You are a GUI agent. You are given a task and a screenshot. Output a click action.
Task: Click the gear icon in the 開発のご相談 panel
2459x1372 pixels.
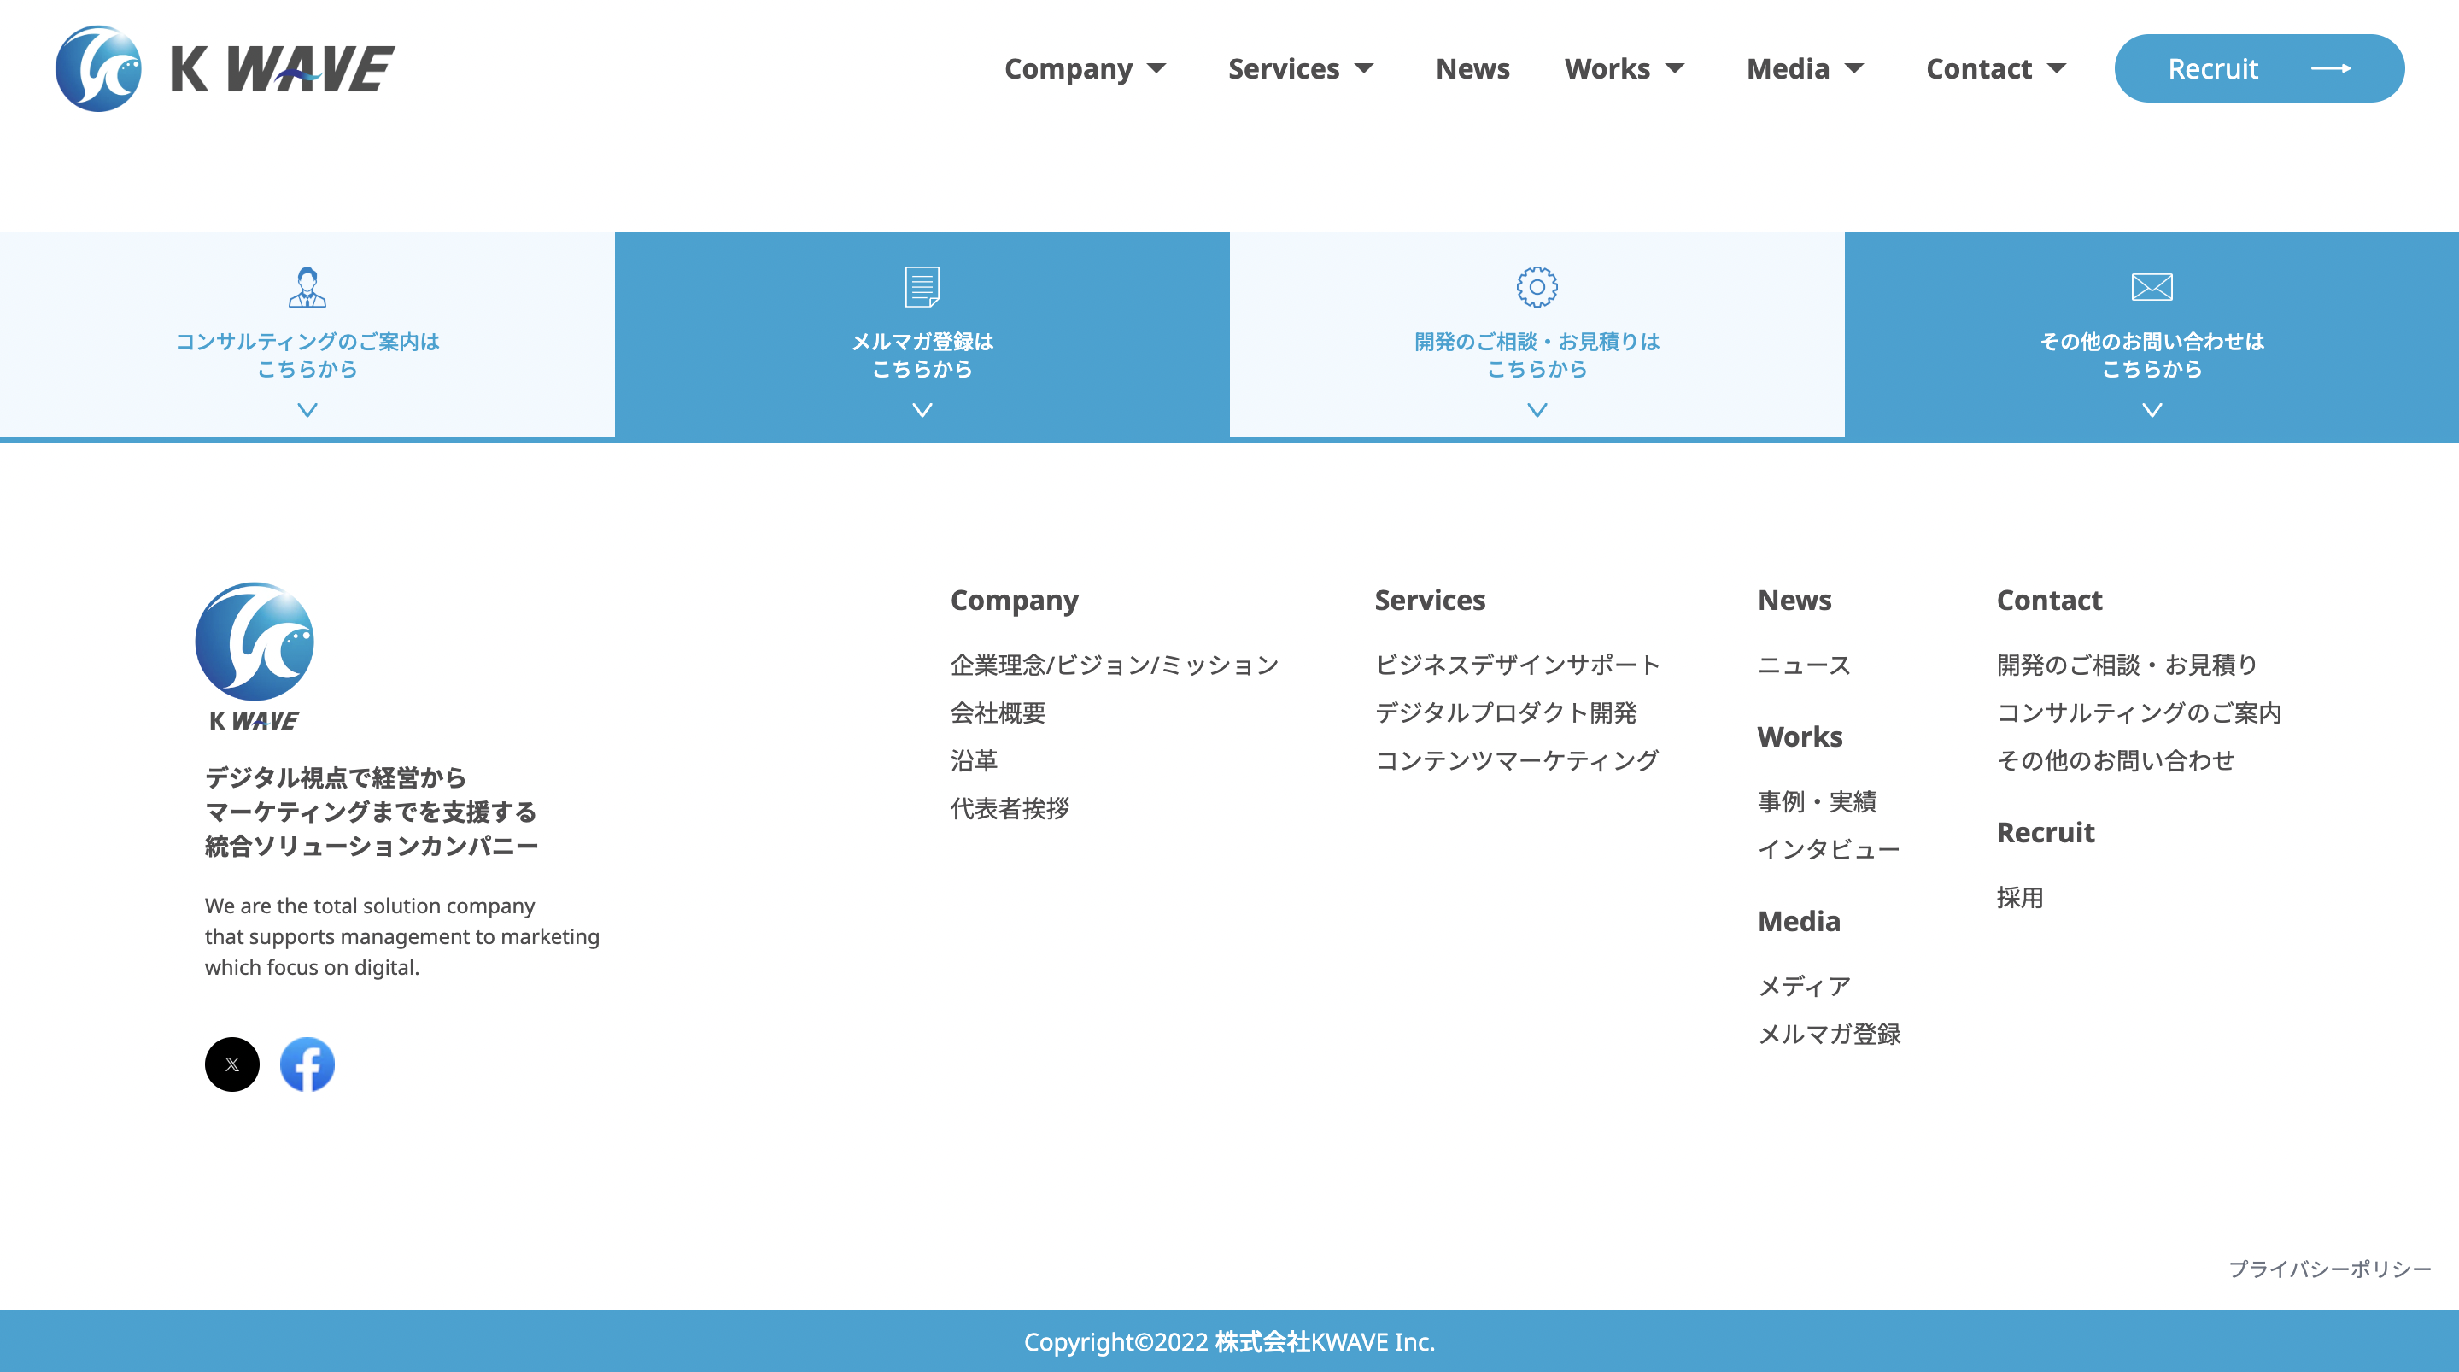click(x=1536, y=289)
